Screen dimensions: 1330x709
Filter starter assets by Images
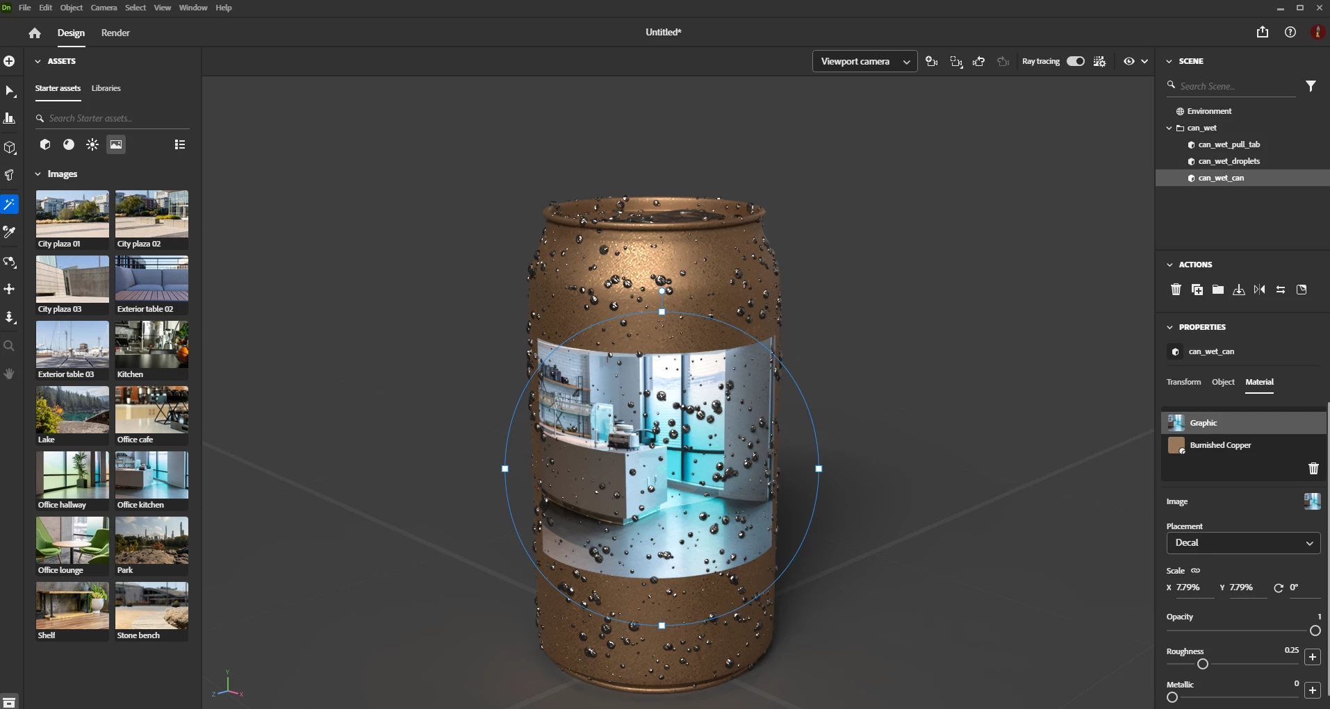(x=116, y=144)
